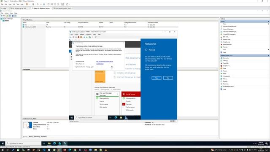Click the Launch Setup link in the dialog

(x=100, y=64)
